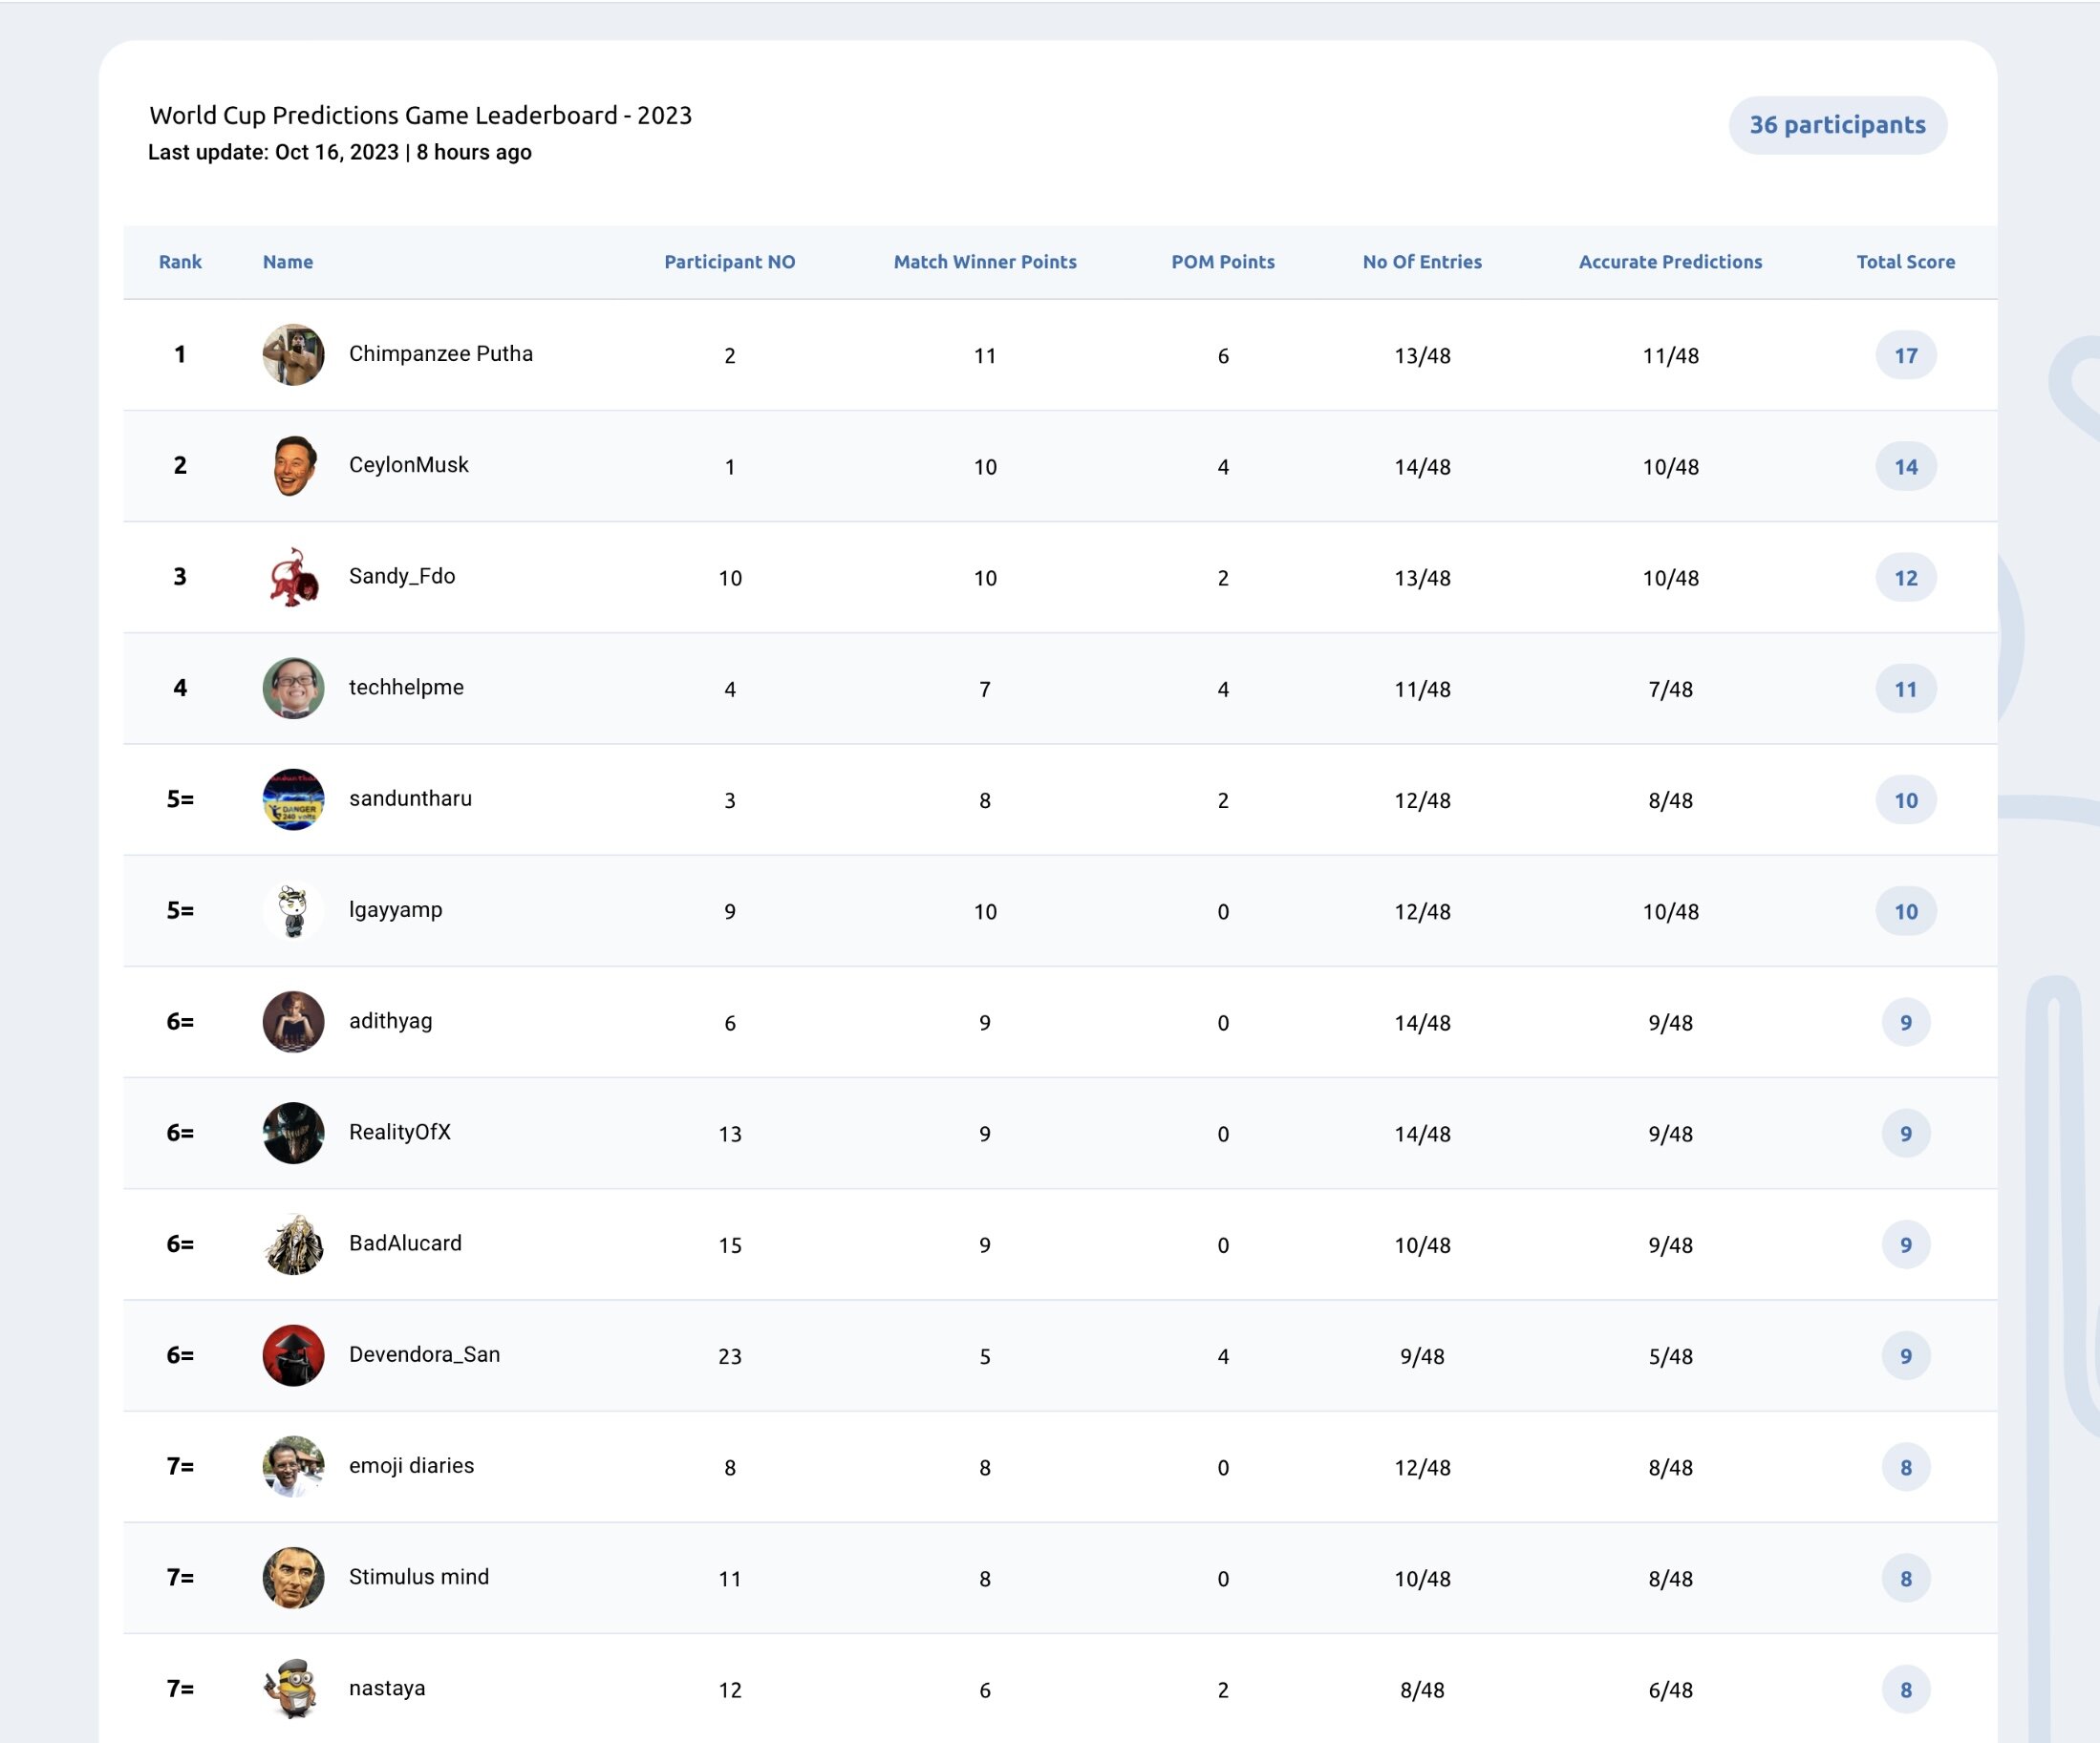Image resolution: width=2100 pixels, height=1743 pixels.
Task: Click techhelpme's avatar image
Action: (x=293, y=688)
